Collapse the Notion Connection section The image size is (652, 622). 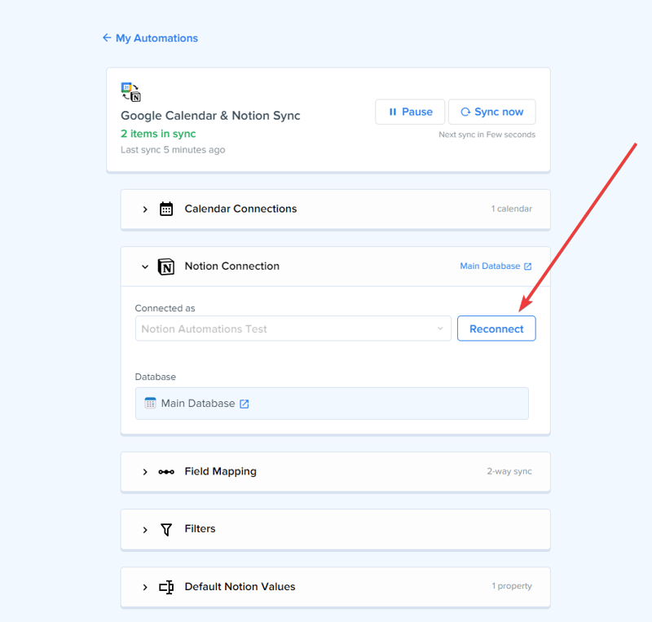pos(145,267)
